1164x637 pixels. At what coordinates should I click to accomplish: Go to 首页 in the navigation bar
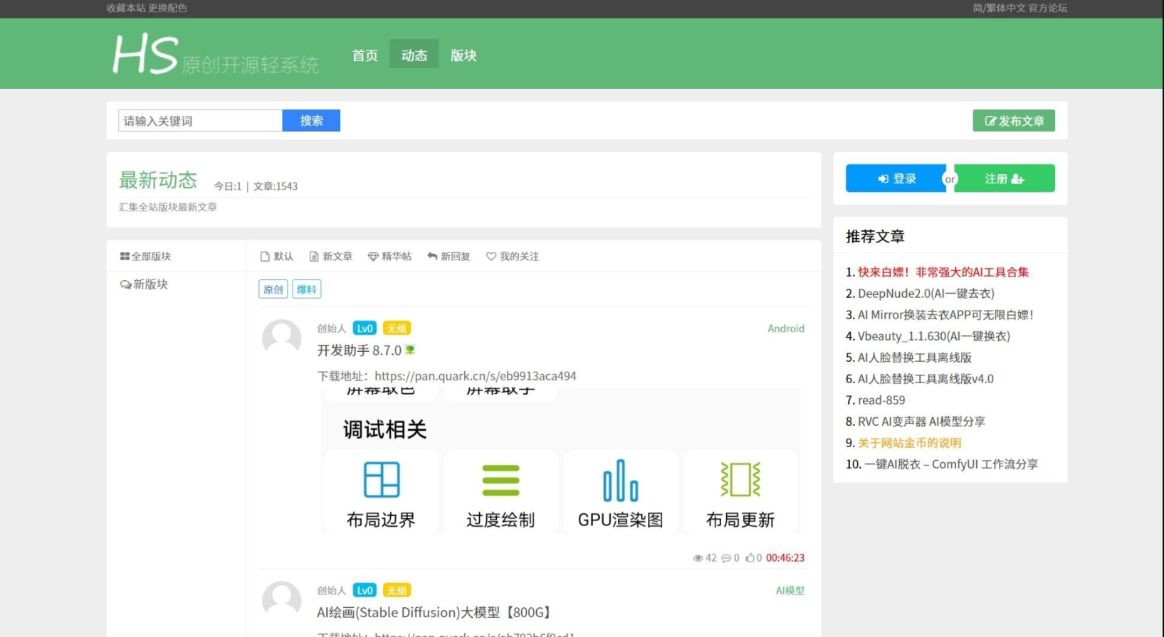pyautogui.click(x=365, y=55)
